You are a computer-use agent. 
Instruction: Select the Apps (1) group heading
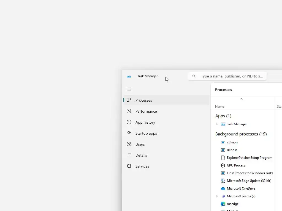tap(223, 116)
